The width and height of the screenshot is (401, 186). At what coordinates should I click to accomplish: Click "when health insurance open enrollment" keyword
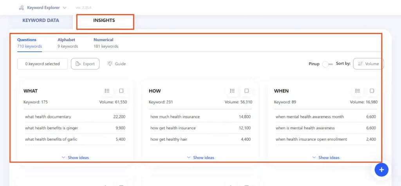(311, 139)
